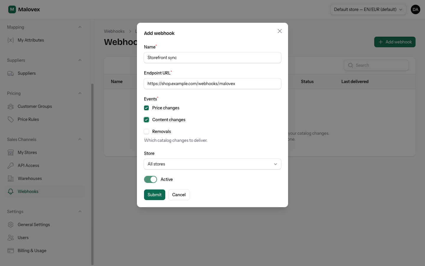The image size is (425, 266).
Task: Go to Customer Groups page
Action: (45, 106)
